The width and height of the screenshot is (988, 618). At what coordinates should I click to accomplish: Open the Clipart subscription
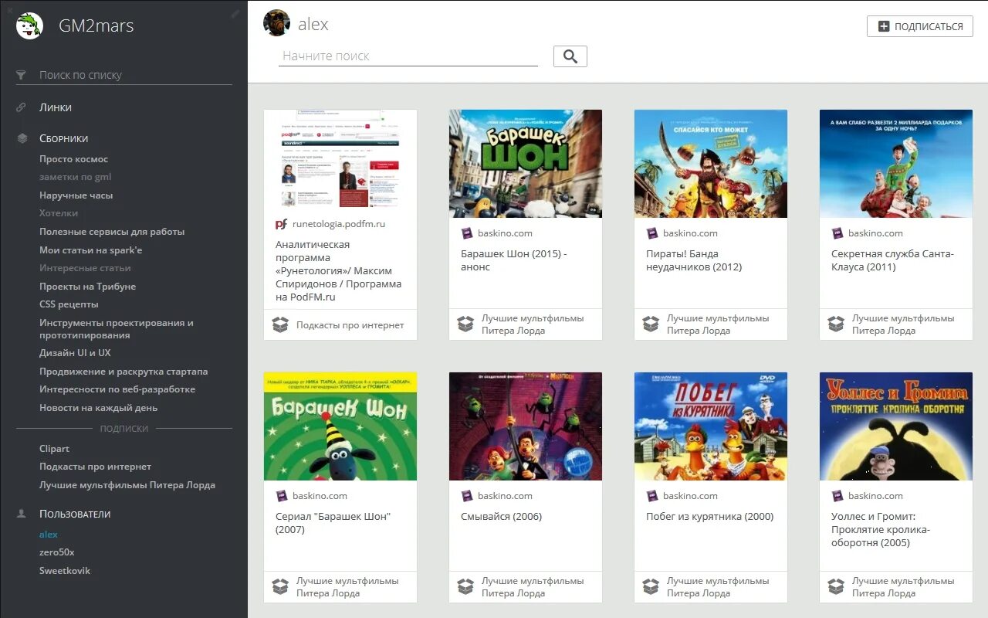point(54,449)
